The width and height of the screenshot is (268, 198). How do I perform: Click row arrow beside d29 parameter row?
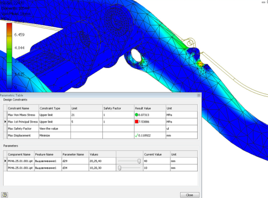[x=5, y=161]
